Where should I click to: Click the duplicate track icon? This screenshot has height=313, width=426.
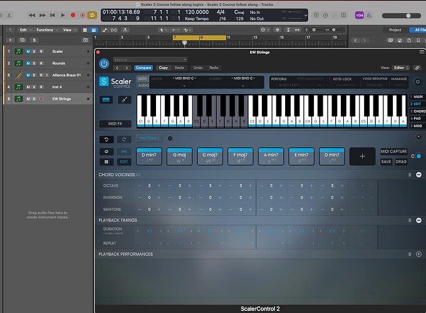(23, 40)
